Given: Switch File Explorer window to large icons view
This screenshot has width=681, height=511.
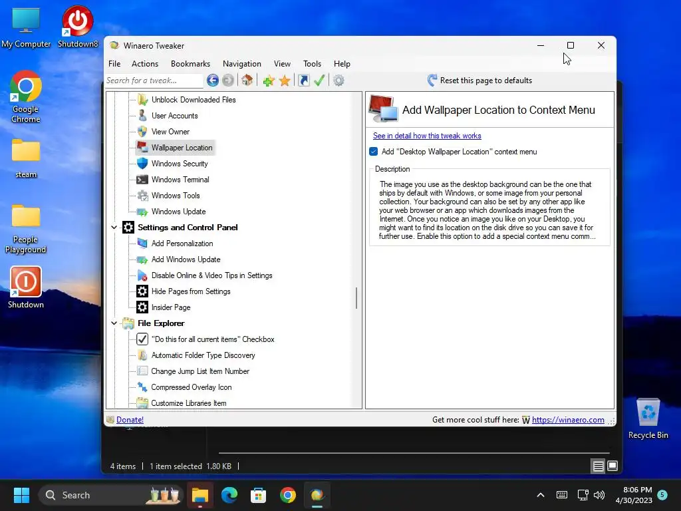Looking at the screenshot, I should [x=613, y=466].
